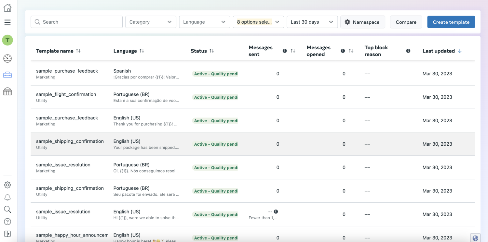The image size is (488, 242).
Task: Open the dashboard gauge icon
Action: (7, 58)
